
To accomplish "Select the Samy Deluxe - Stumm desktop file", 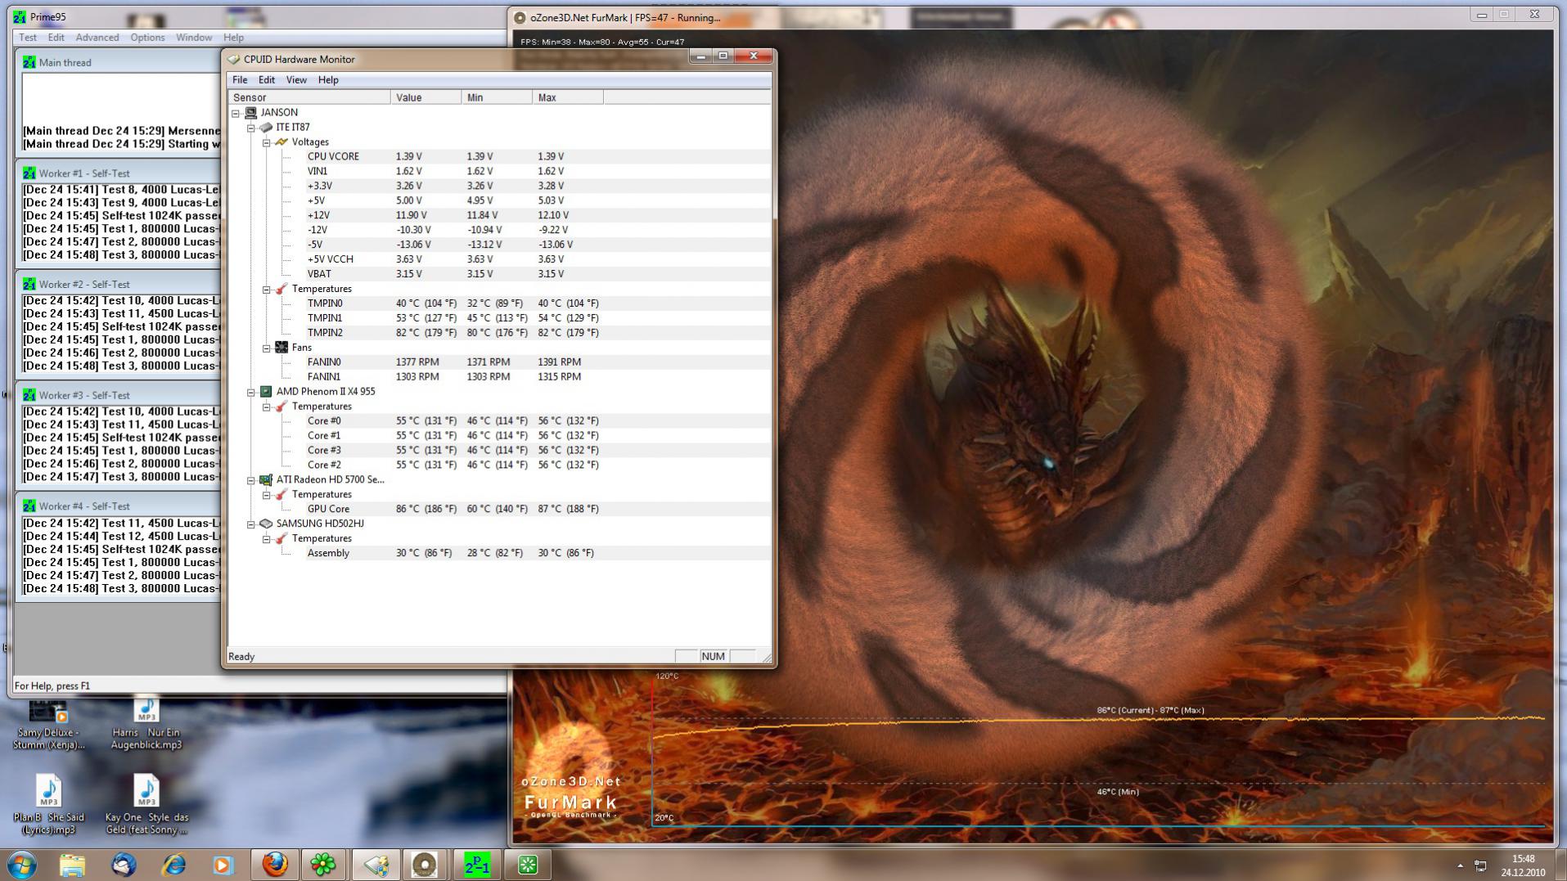I will pos(48,725).
